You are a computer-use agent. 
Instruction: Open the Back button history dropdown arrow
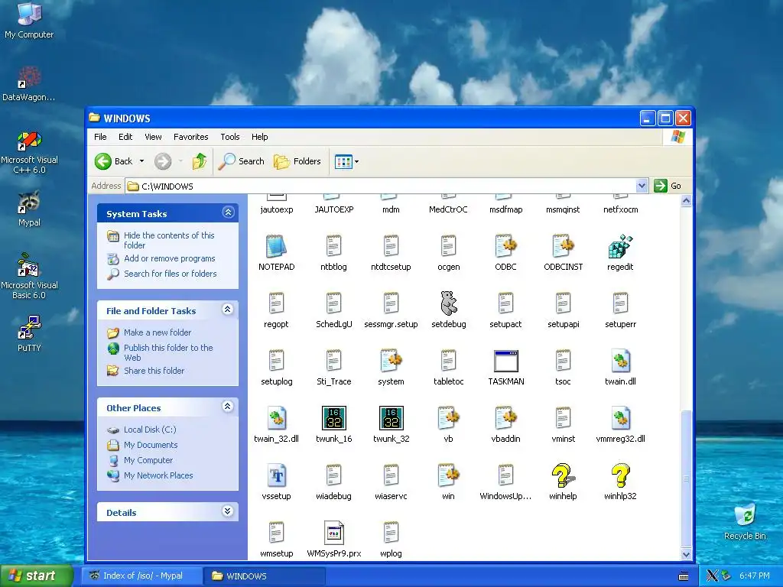(x=141, y=161)
